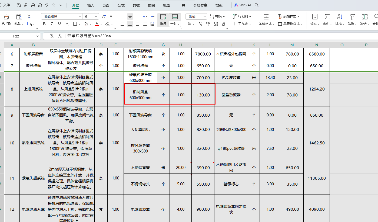Click the increase indent icon

[153, 16]
